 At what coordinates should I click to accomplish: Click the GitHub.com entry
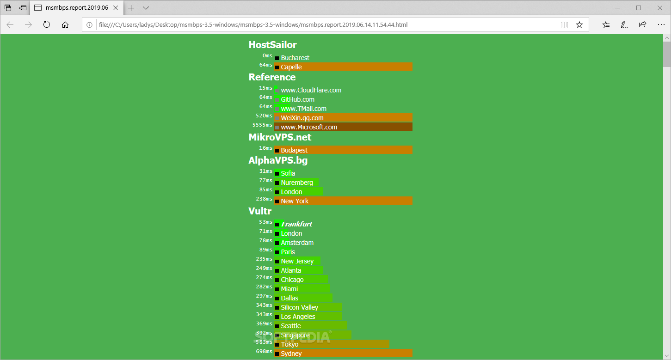pos(298,99)
